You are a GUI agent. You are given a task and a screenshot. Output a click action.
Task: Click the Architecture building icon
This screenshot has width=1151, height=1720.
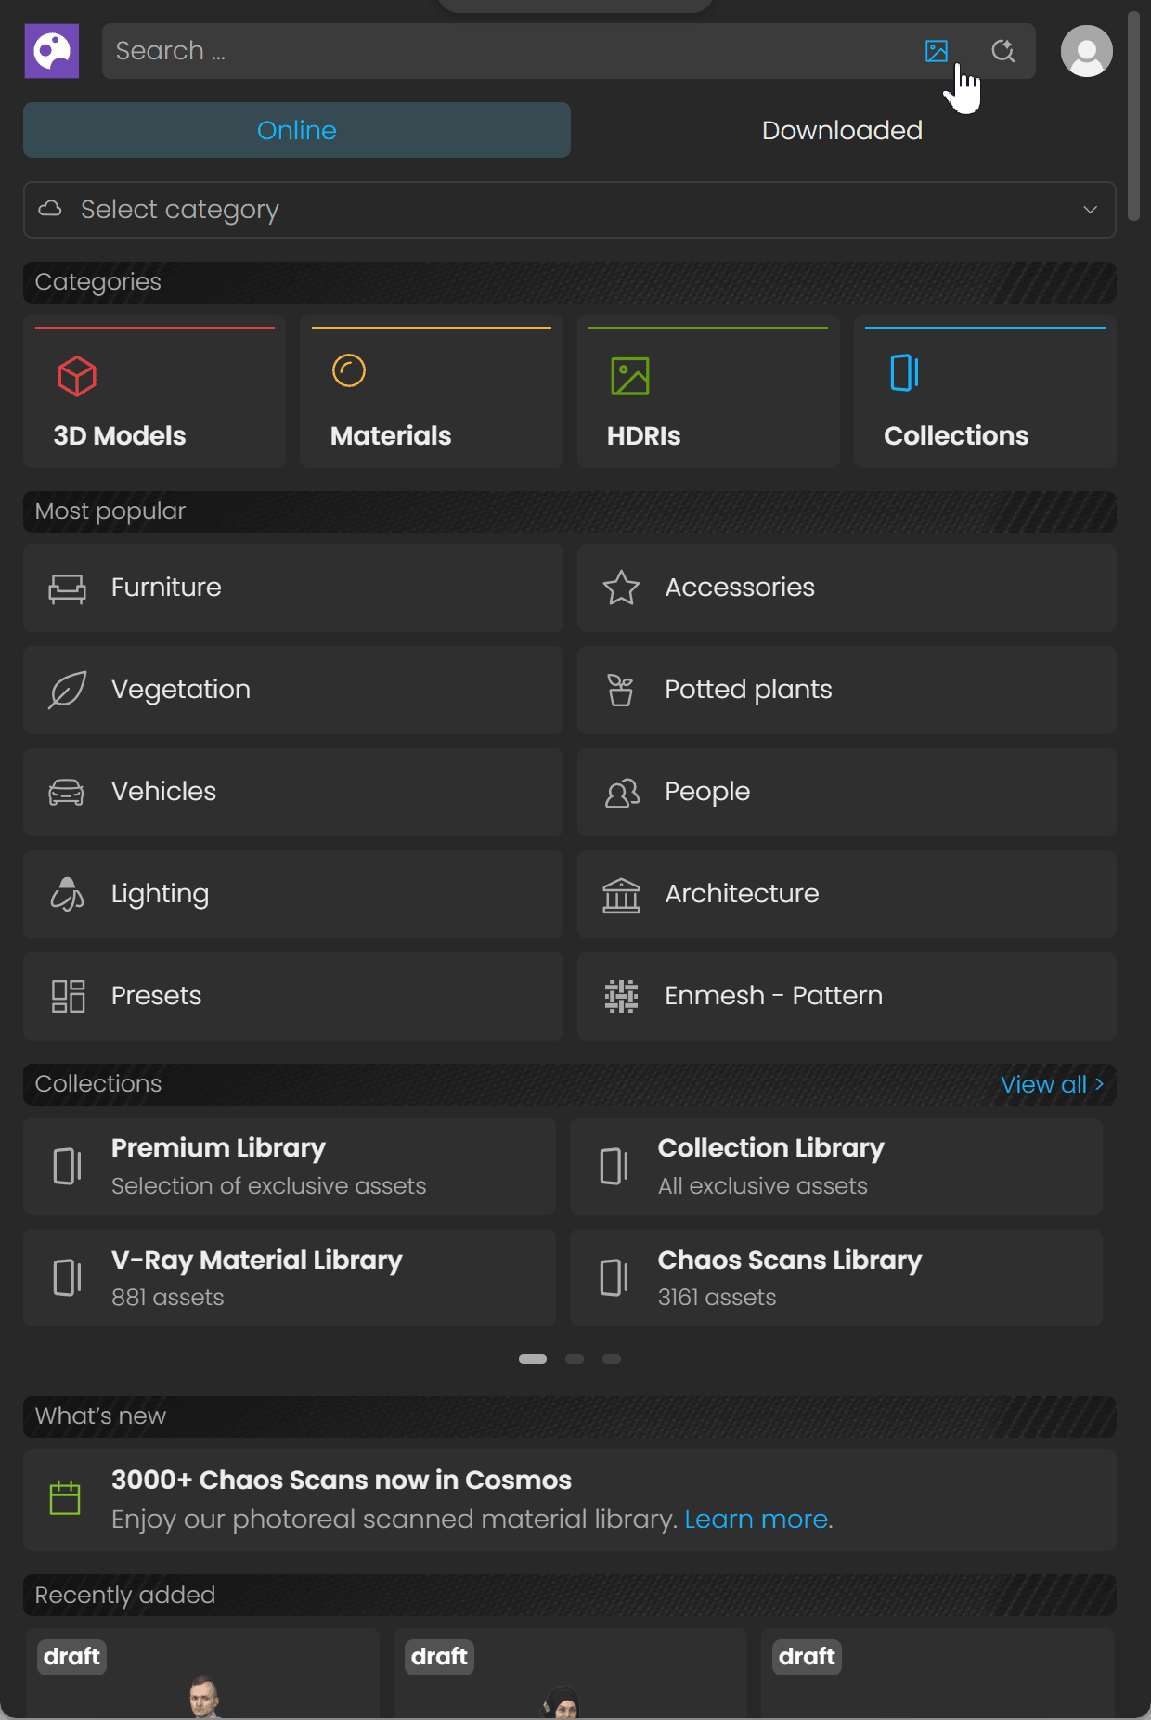621,895
